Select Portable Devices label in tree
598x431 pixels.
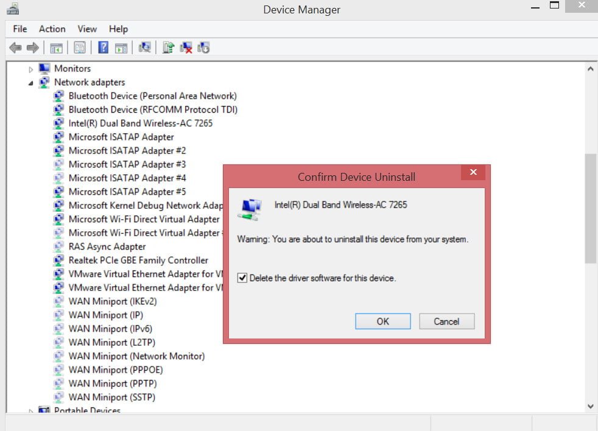[x=87, y=410]
